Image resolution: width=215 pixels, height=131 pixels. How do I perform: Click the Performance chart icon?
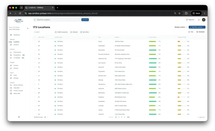click(x=11, y=52)
